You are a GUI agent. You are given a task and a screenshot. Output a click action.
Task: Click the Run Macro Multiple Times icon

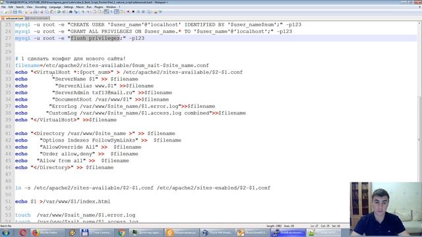point(144,12)
